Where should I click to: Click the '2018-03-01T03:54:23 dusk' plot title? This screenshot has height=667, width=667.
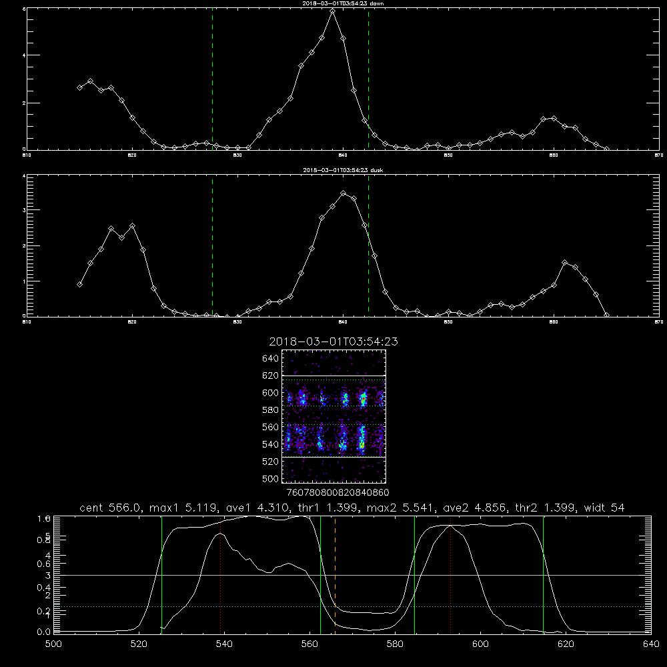[343, 170]
